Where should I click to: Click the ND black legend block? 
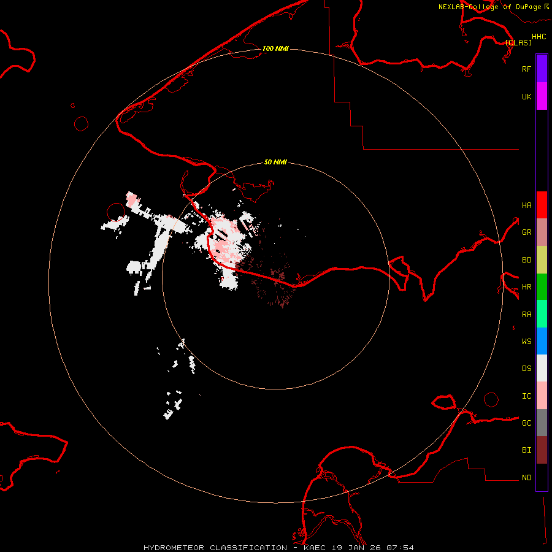tap(542, 477)
